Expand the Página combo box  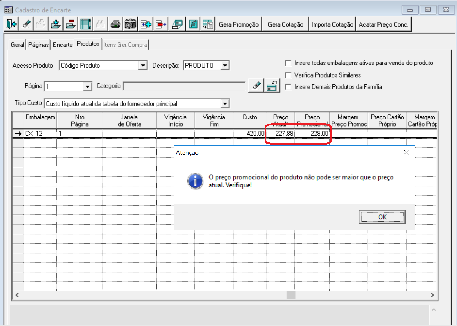click(x=87, y=86)
